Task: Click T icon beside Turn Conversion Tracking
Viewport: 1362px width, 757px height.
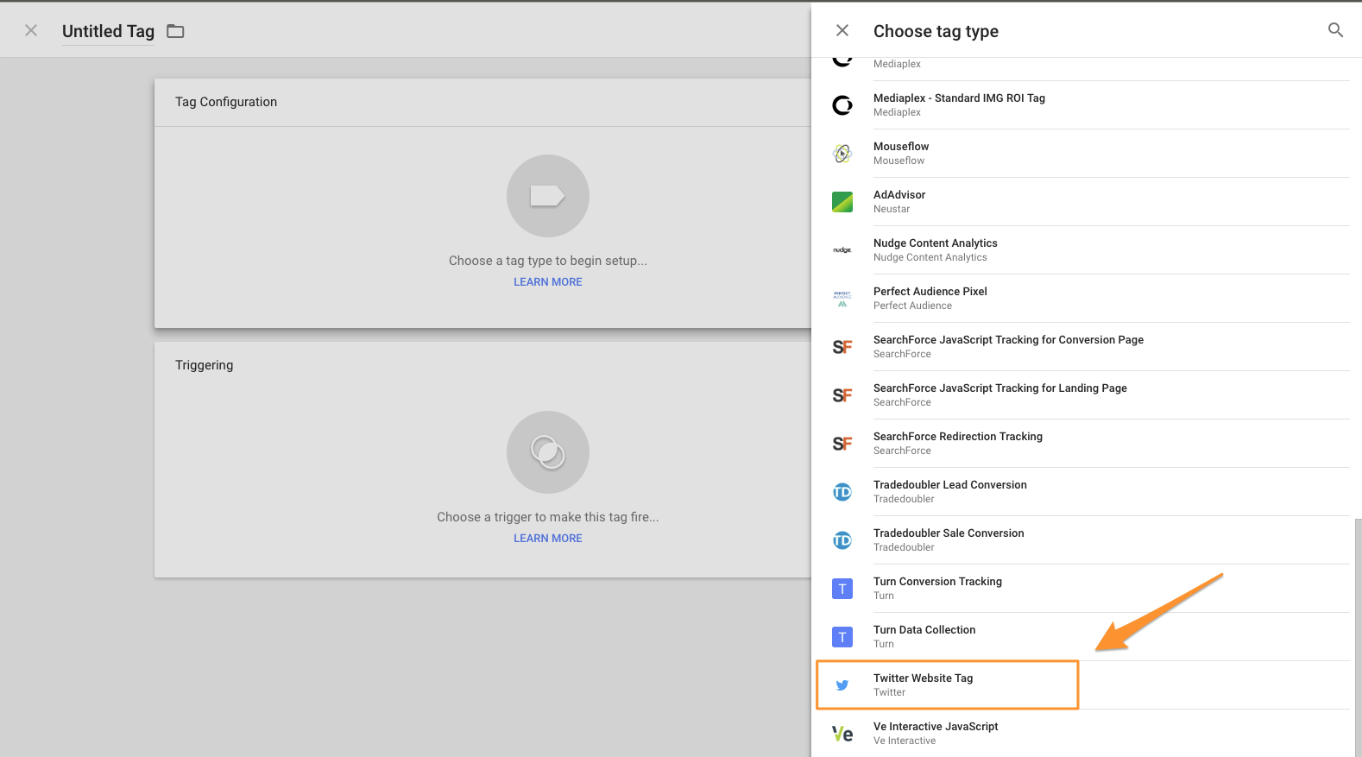Action: [x=842, y=589]
